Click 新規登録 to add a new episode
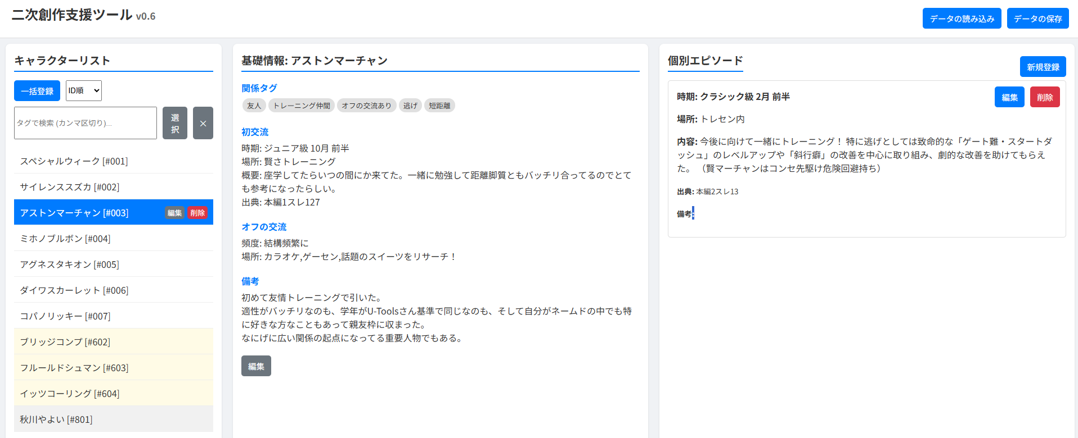This screenshot has height=438, width=1078. [x=1043, y=67]
